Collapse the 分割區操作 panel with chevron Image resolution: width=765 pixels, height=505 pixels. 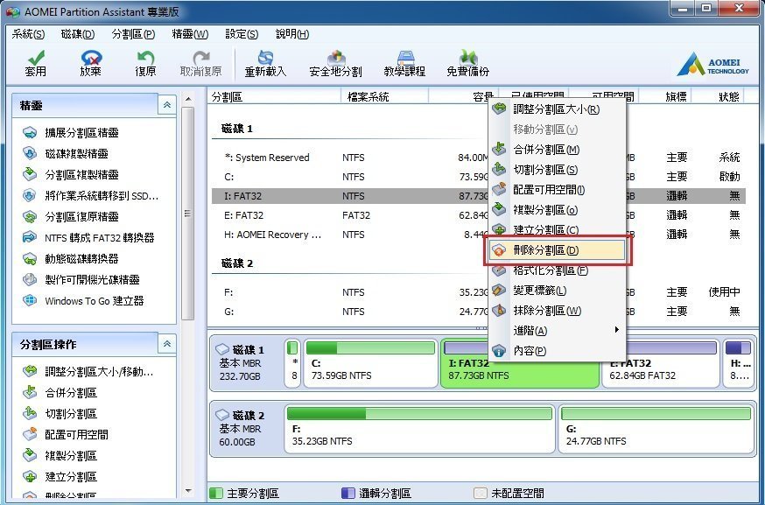pyautogui.click(x=167, y=344)
